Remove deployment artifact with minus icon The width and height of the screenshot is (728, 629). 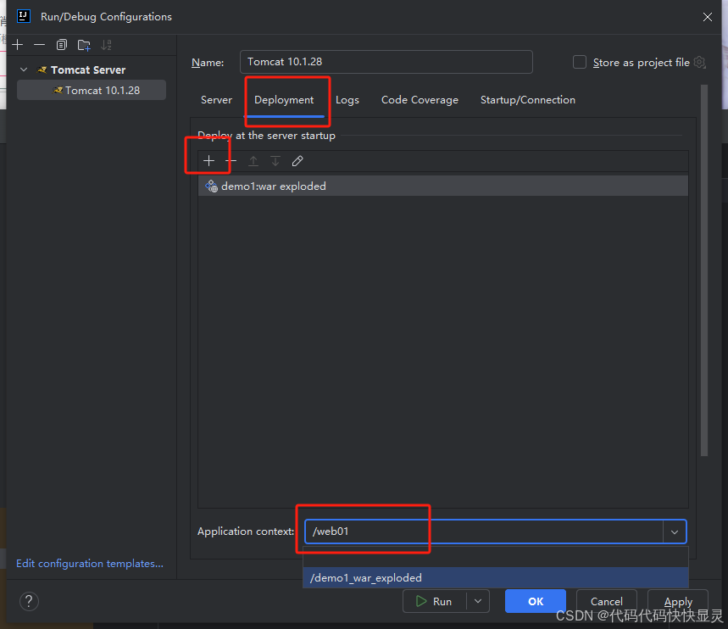[x=231, y=161]
